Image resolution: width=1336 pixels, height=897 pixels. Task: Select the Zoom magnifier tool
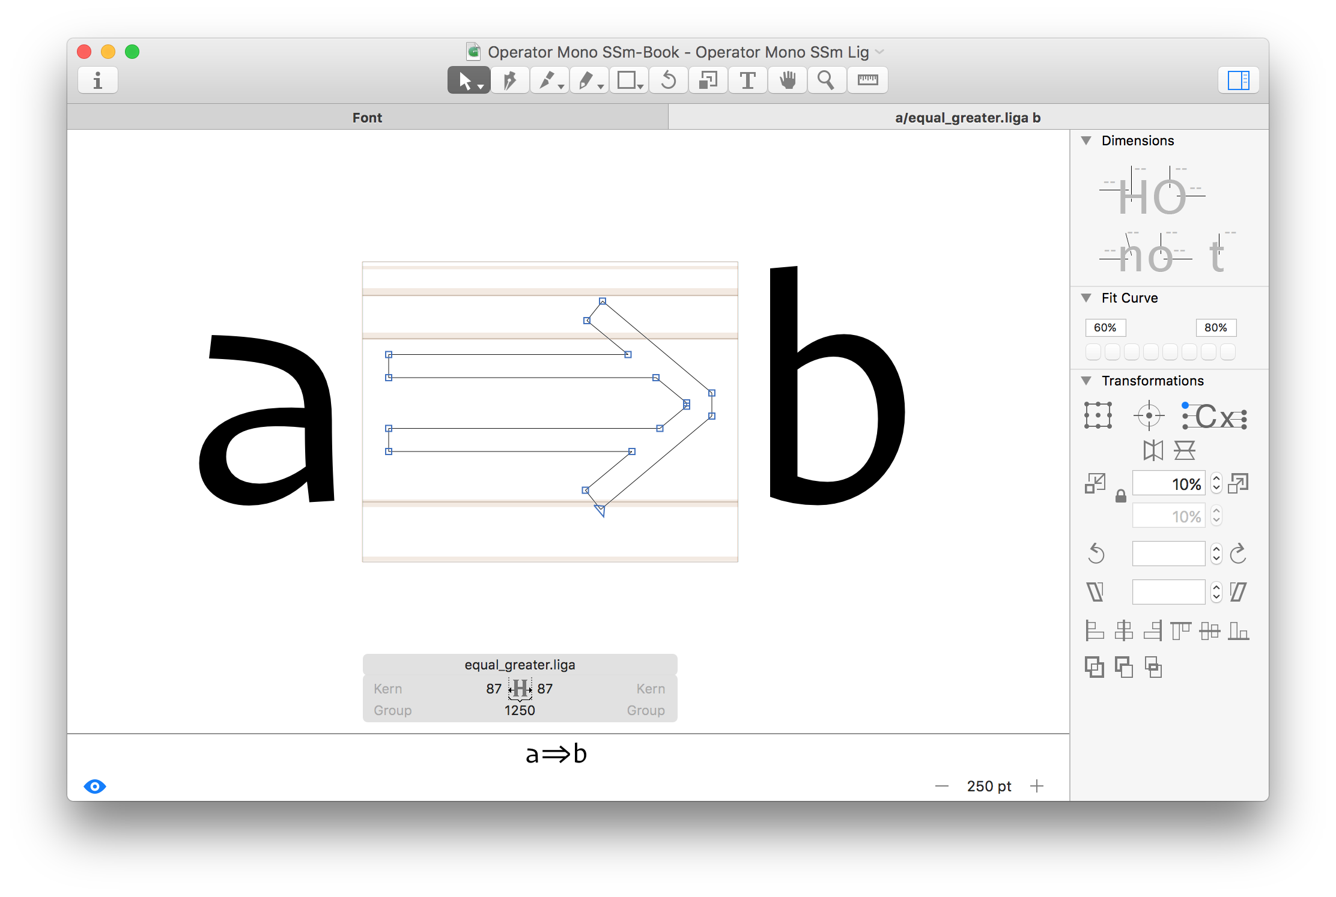[x=827, y=80]
